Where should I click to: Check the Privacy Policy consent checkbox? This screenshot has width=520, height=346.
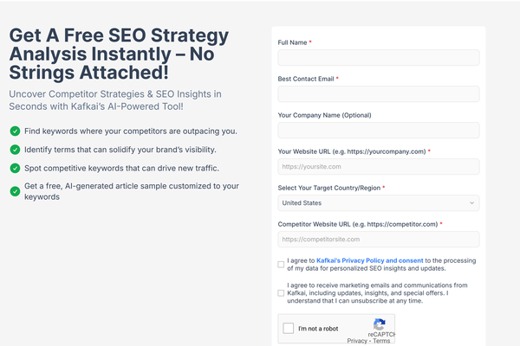click(281, 265)
